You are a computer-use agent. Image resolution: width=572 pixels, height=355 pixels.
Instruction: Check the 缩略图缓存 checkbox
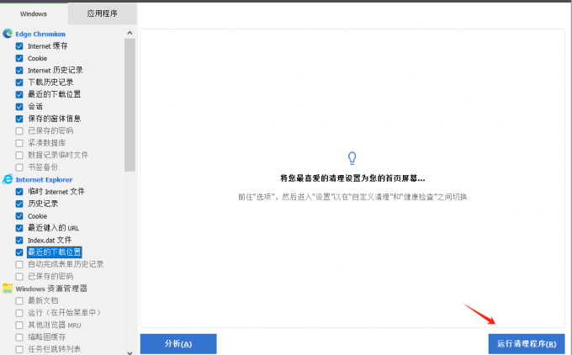[19, 337]
